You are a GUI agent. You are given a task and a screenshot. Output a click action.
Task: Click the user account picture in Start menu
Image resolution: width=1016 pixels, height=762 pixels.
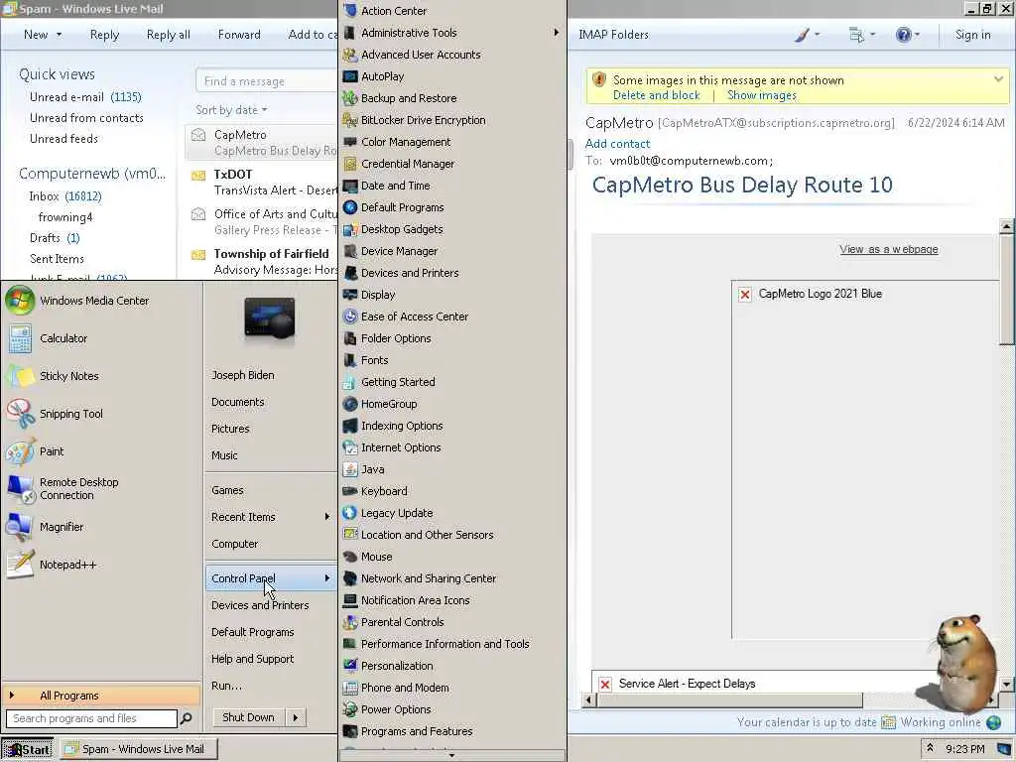tap(270, 318)
